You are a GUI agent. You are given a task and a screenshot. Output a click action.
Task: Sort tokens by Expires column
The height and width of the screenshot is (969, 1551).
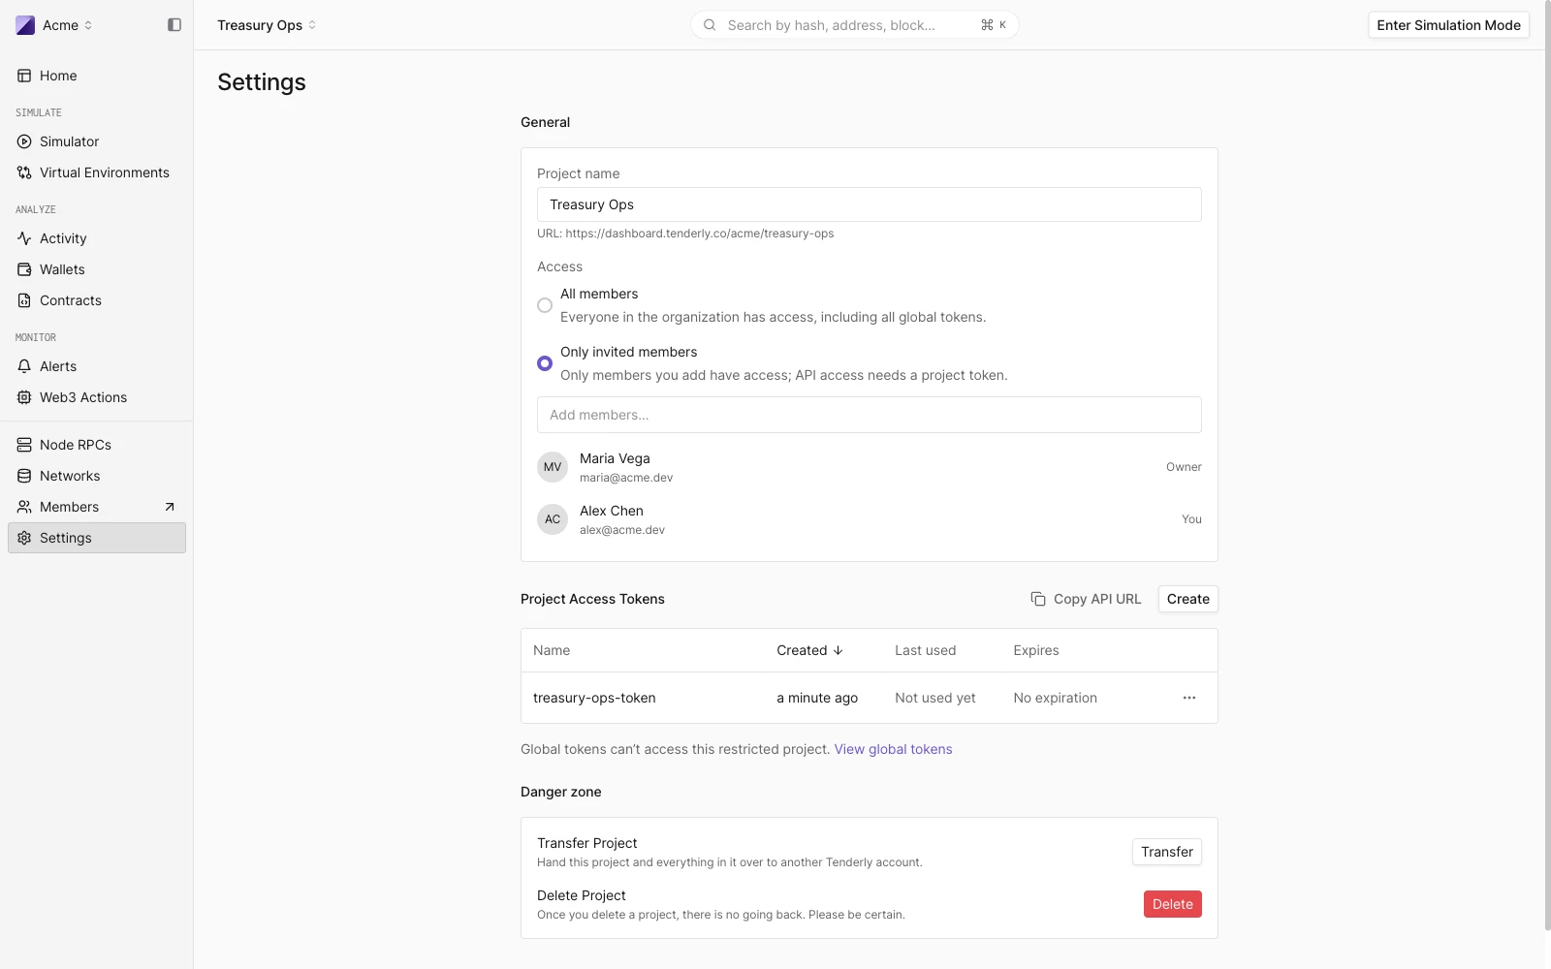(1036, 650)
